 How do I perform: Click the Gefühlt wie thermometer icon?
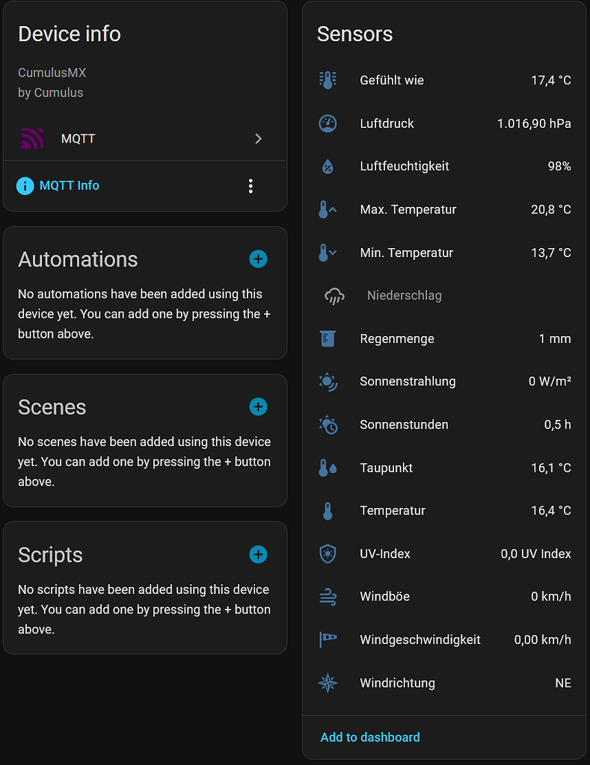tap(328, 80)
